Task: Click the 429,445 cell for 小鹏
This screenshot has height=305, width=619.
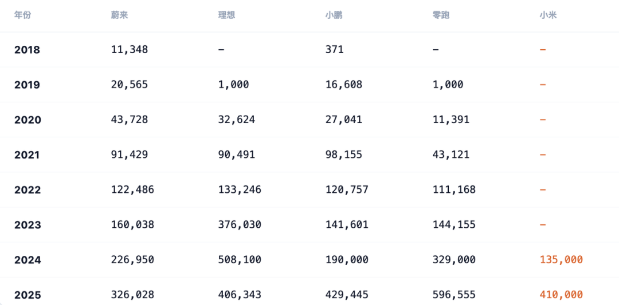Action: pyautogui.click(x=347, y=295)
